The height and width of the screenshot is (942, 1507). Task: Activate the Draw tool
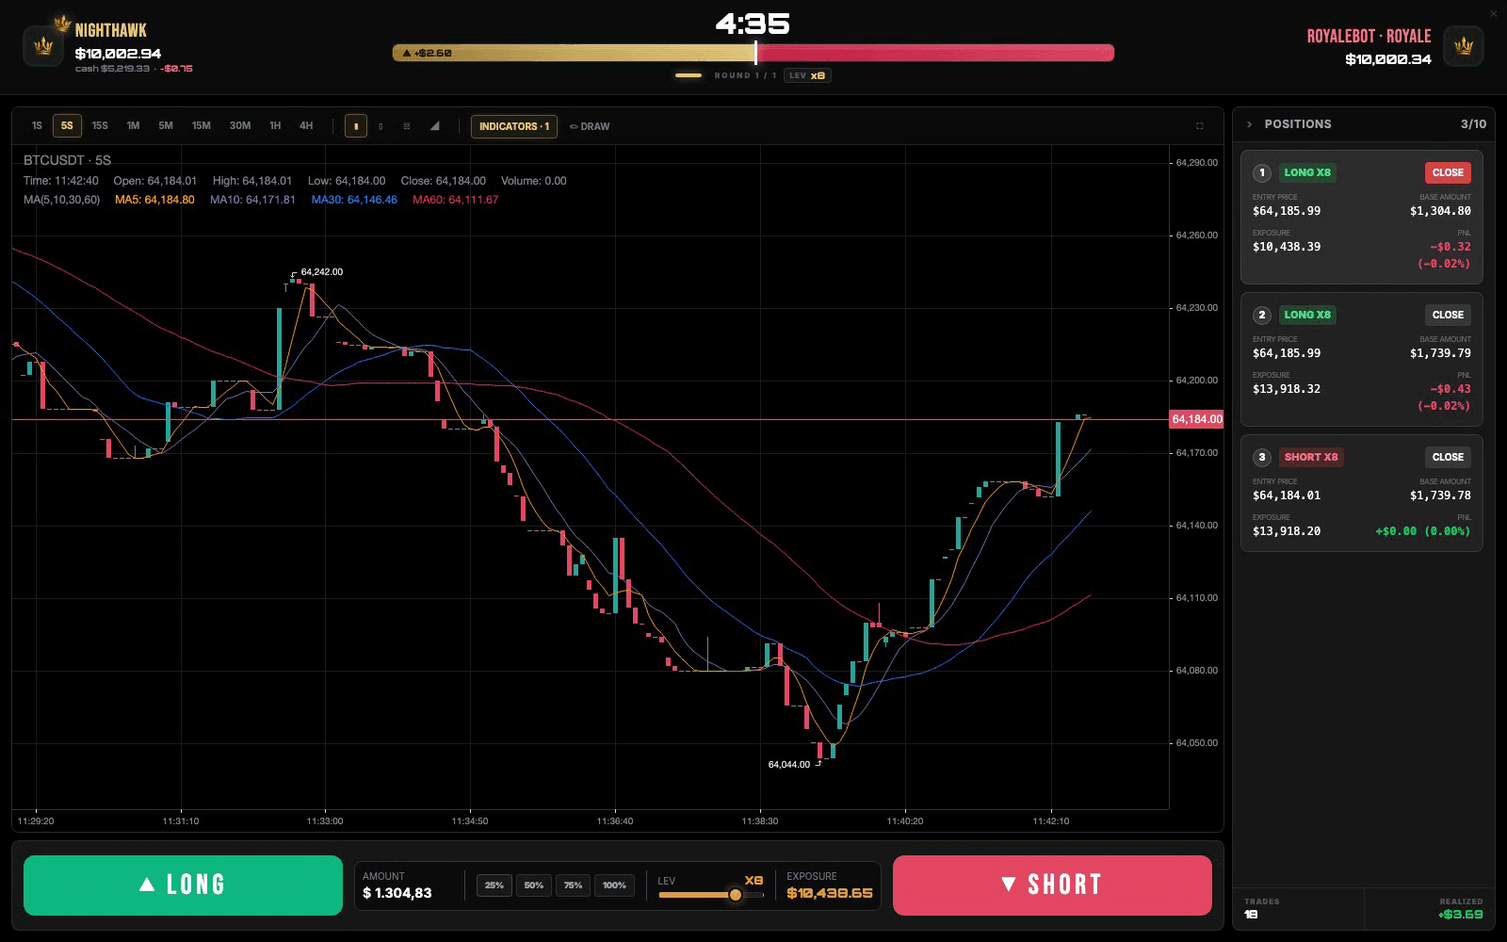click(590, 126)
